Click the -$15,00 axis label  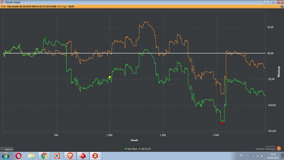coord(271,131)
